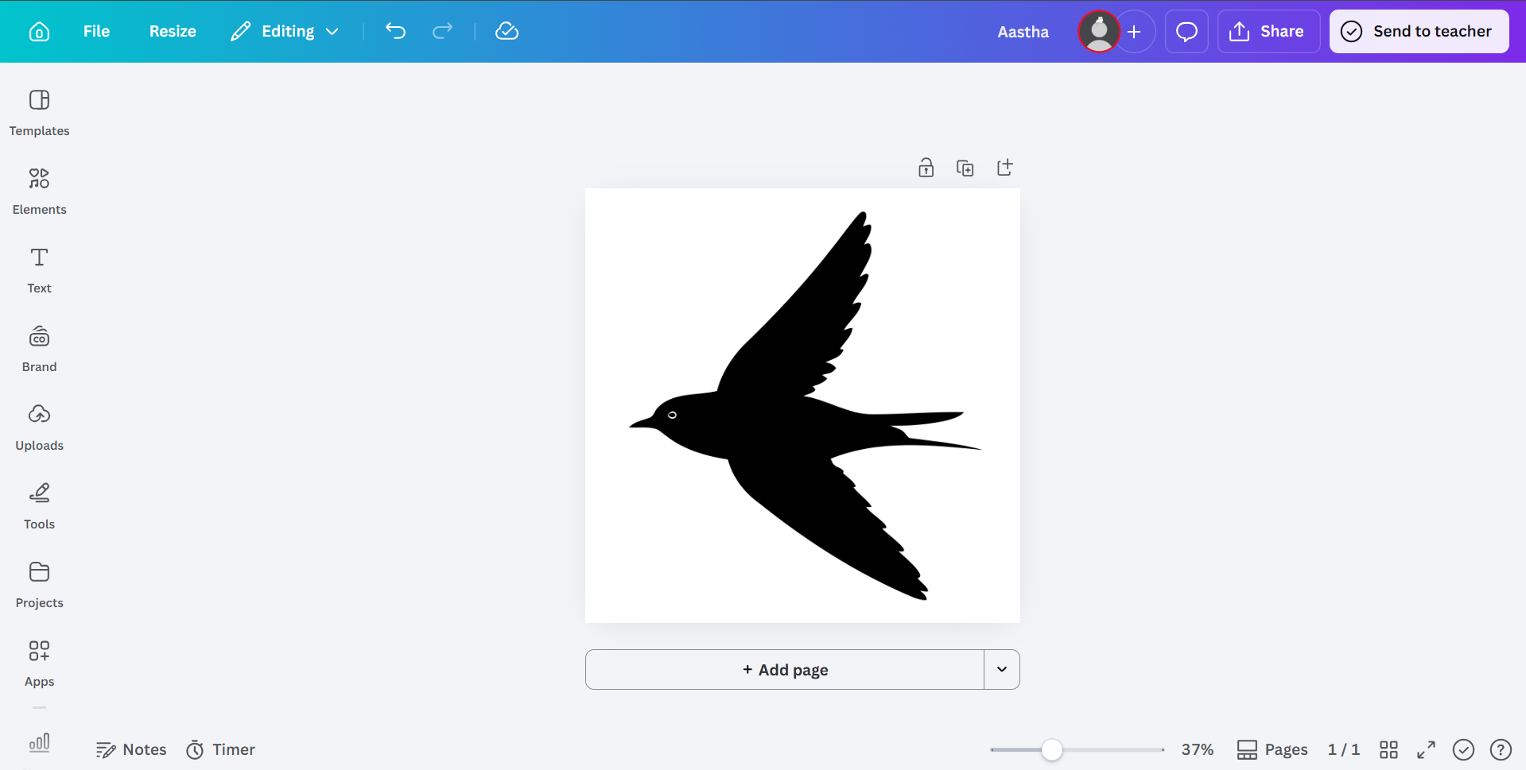The width and height of the screenshot is (1526, 770).
Task: Lock the page with padlock icon
Action: click(926, 168)
